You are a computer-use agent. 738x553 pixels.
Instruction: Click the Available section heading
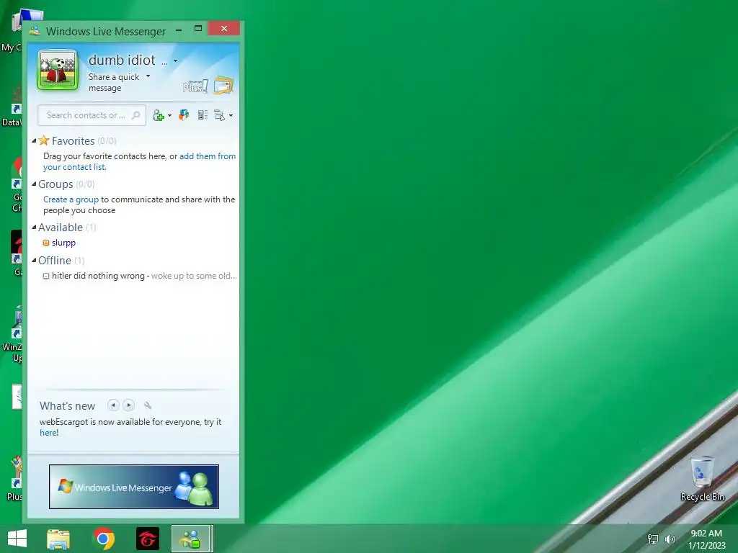(x=61, y=227)
